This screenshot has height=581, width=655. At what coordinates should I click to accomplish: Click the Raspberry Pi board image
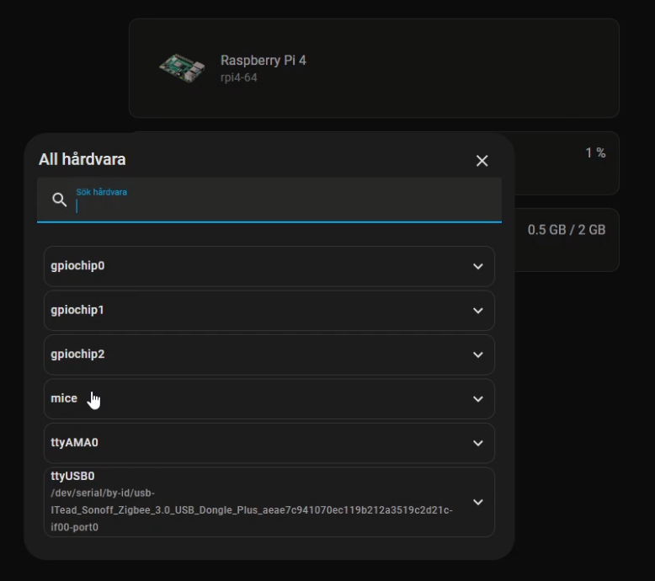182,67
